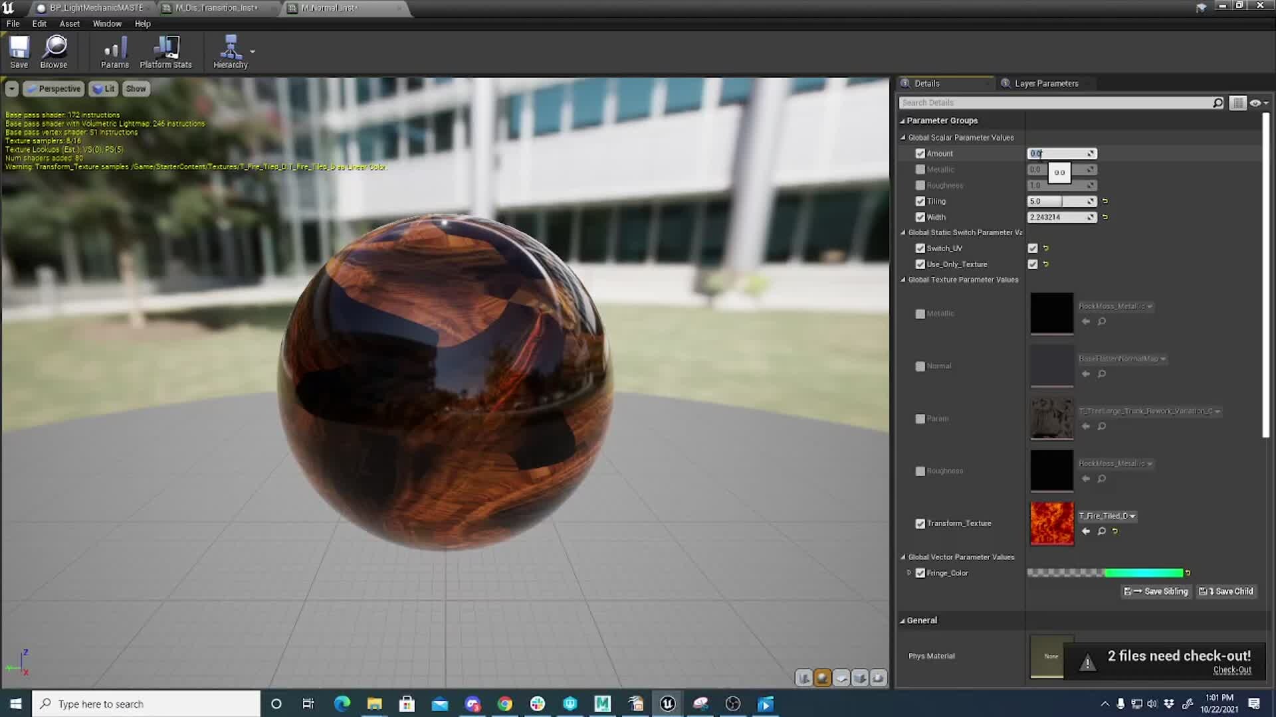Click the Check-Out link in notification
The height and width of the screenshot is (717, 1276).
tap(1231, 671)
